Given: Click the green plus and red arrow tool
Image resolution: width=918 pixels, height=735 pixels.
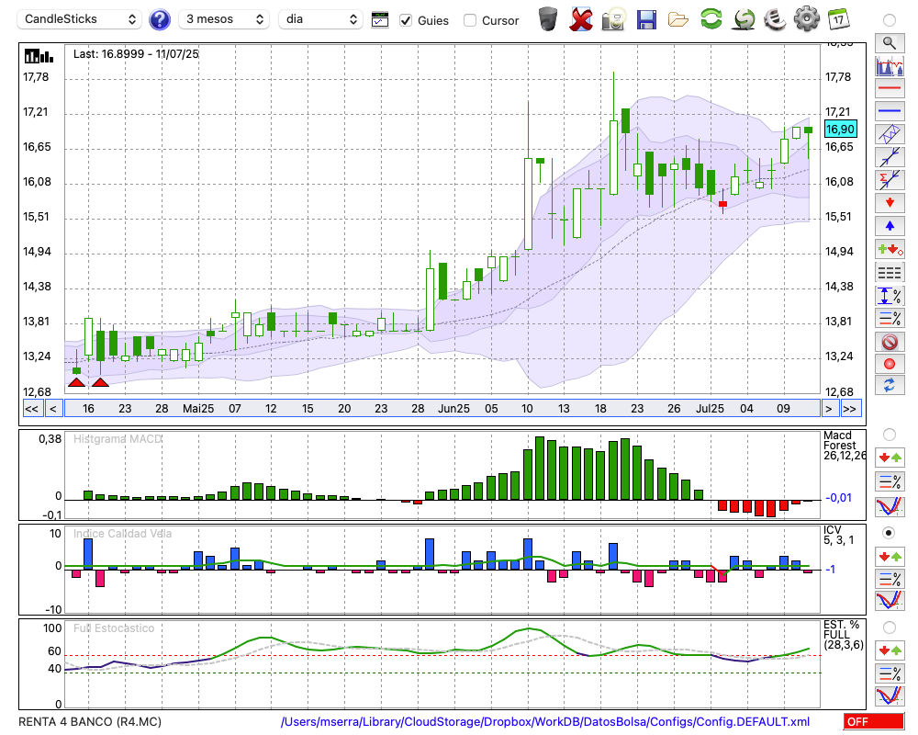Looking at the screenshot, I should tap(890, 249).
